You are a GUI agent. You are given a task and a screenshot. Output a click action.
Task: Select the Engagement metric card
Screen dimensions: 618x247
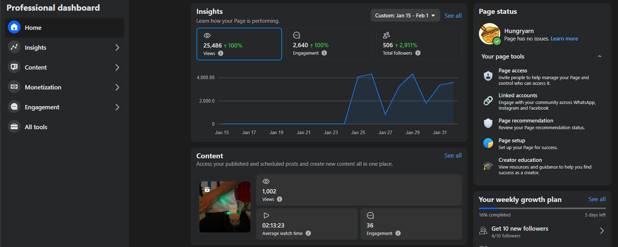click(x=329, y=44)
